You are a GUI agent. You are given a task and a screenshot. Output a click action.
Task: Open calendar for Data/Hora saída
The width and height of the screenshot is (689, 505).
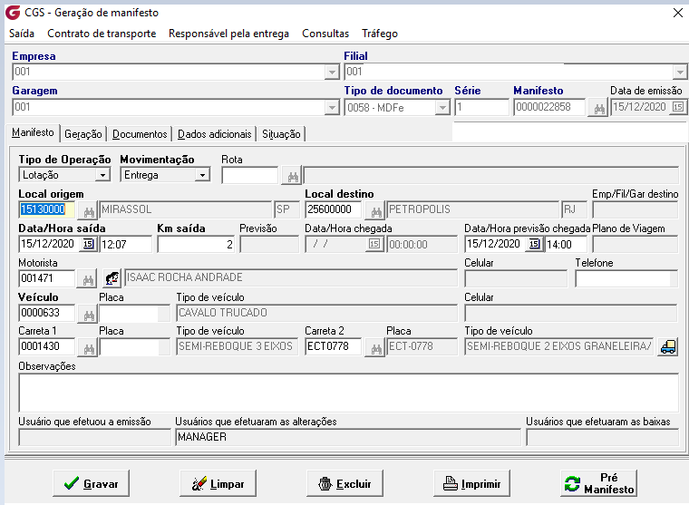[89, 244]
